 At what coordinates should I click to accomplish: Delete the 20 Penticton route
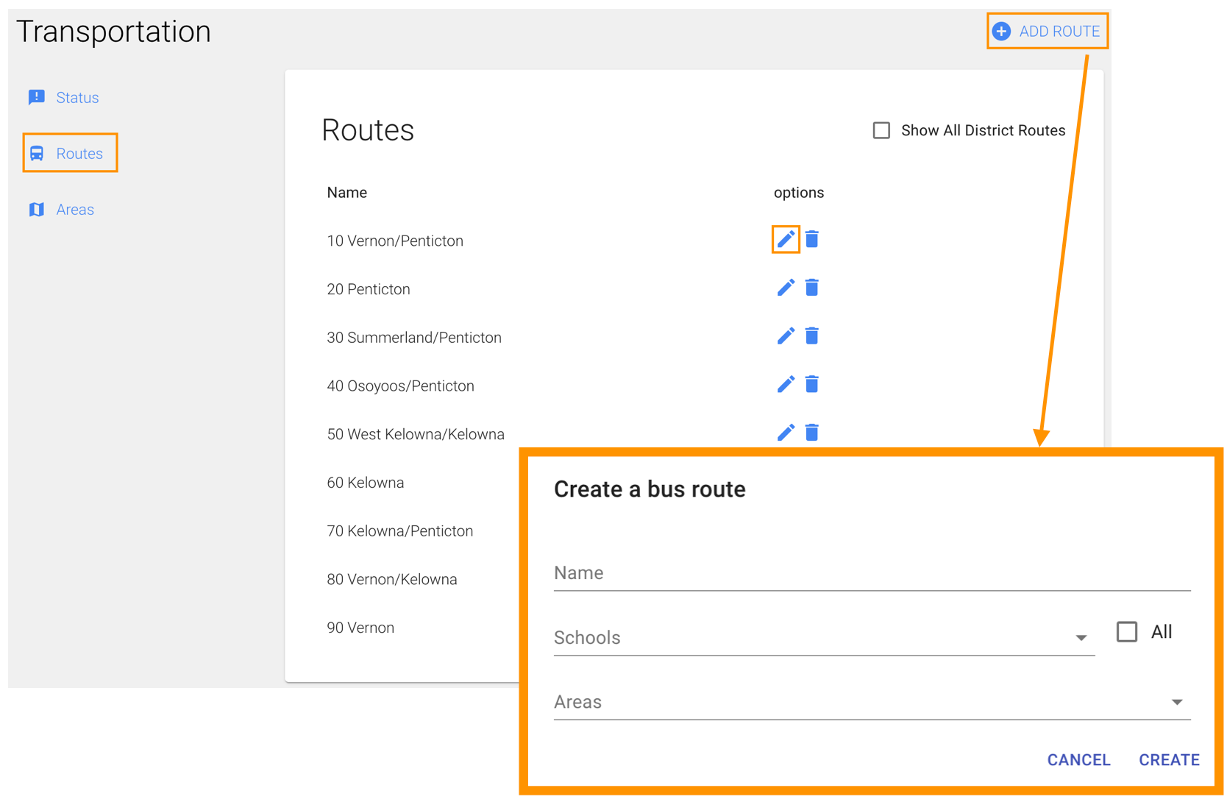(x=812, y=288)
